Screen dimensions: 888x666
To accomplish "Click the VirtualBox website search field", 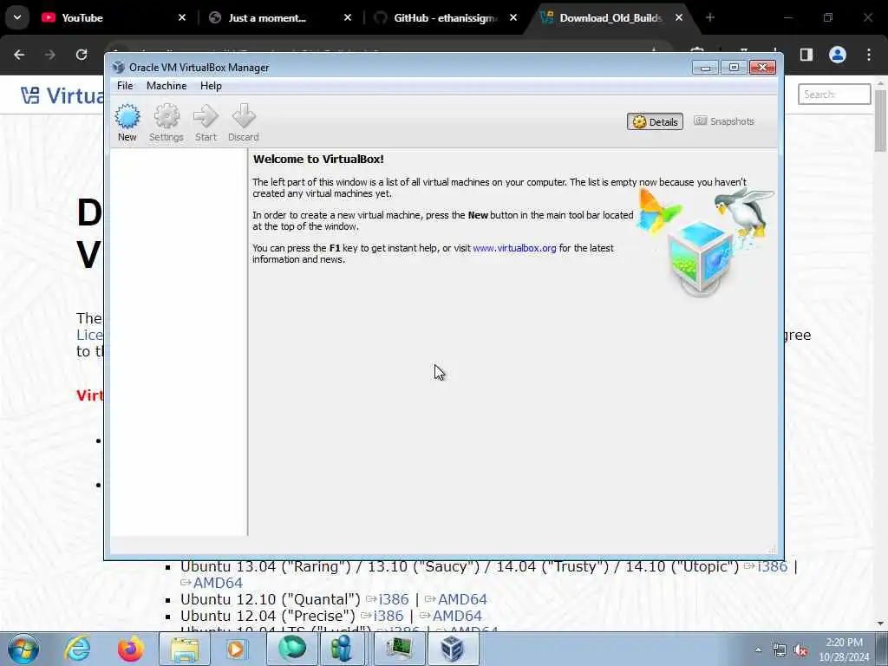I will [x=834, y=94].
